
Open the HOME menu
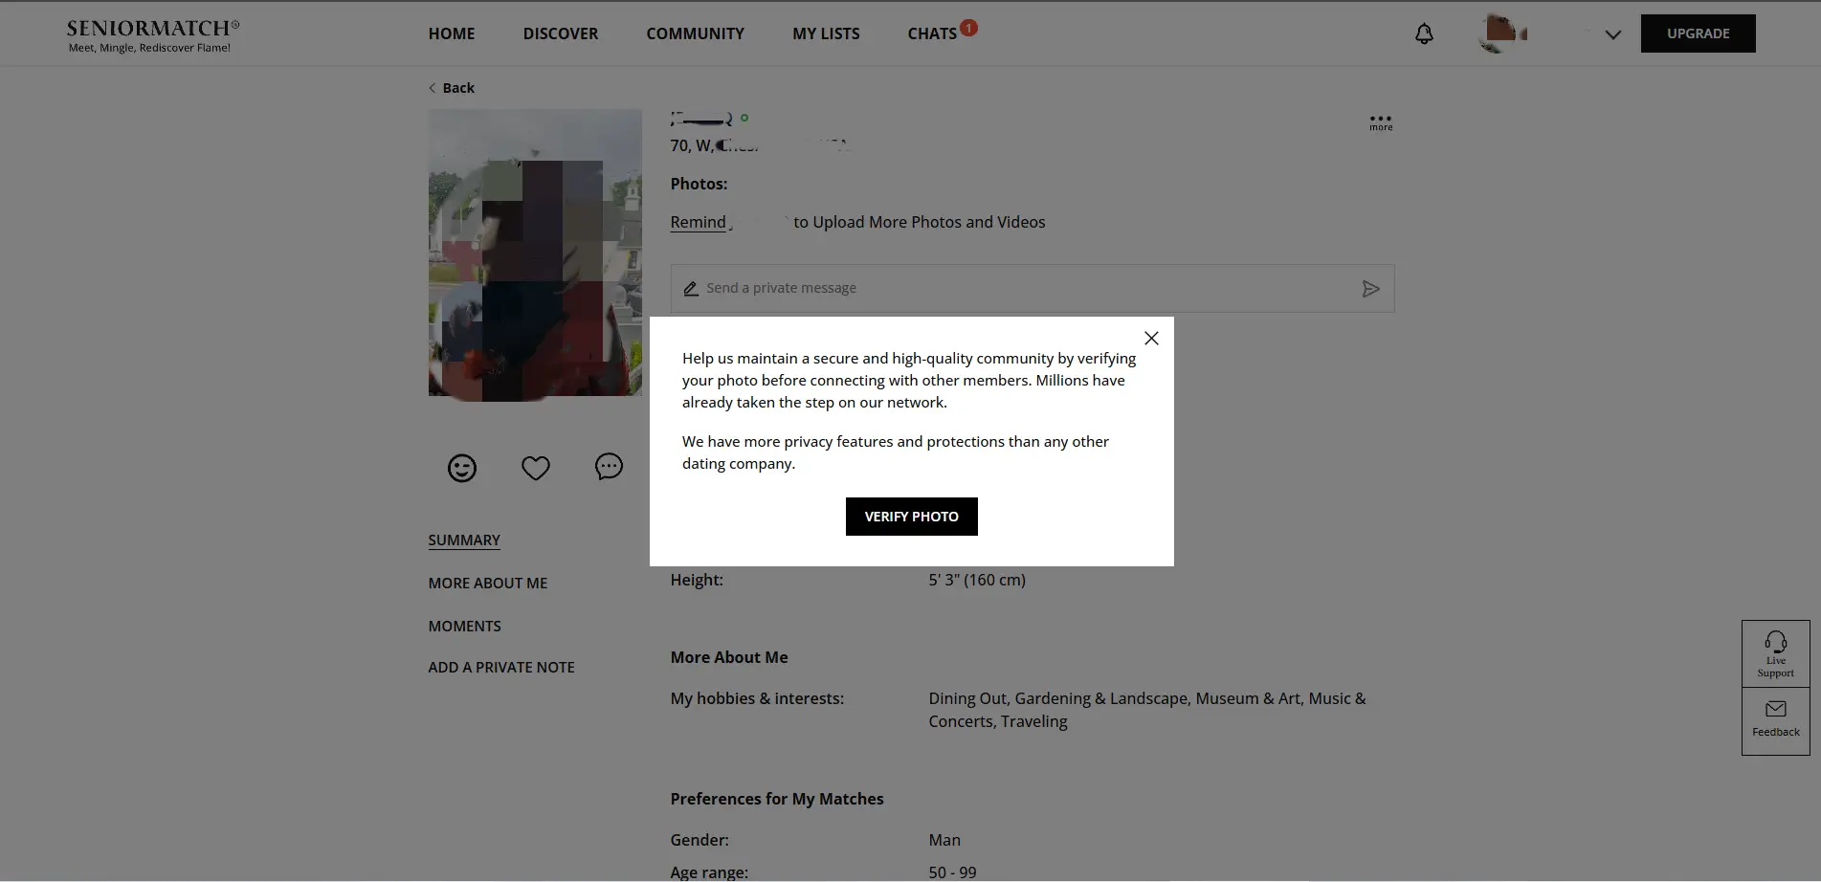coord(452,33)
